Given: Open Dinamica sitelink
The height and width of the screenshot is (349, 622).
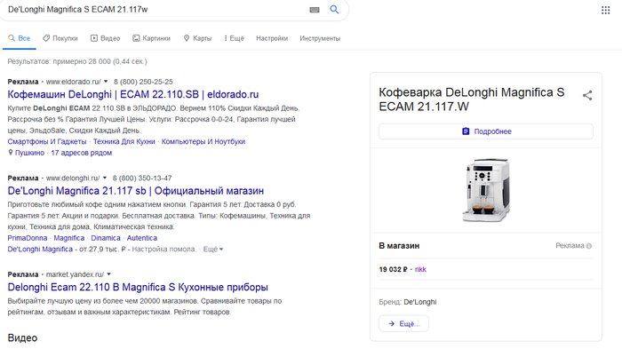Looking at the screenshot, I should [106, 238].
